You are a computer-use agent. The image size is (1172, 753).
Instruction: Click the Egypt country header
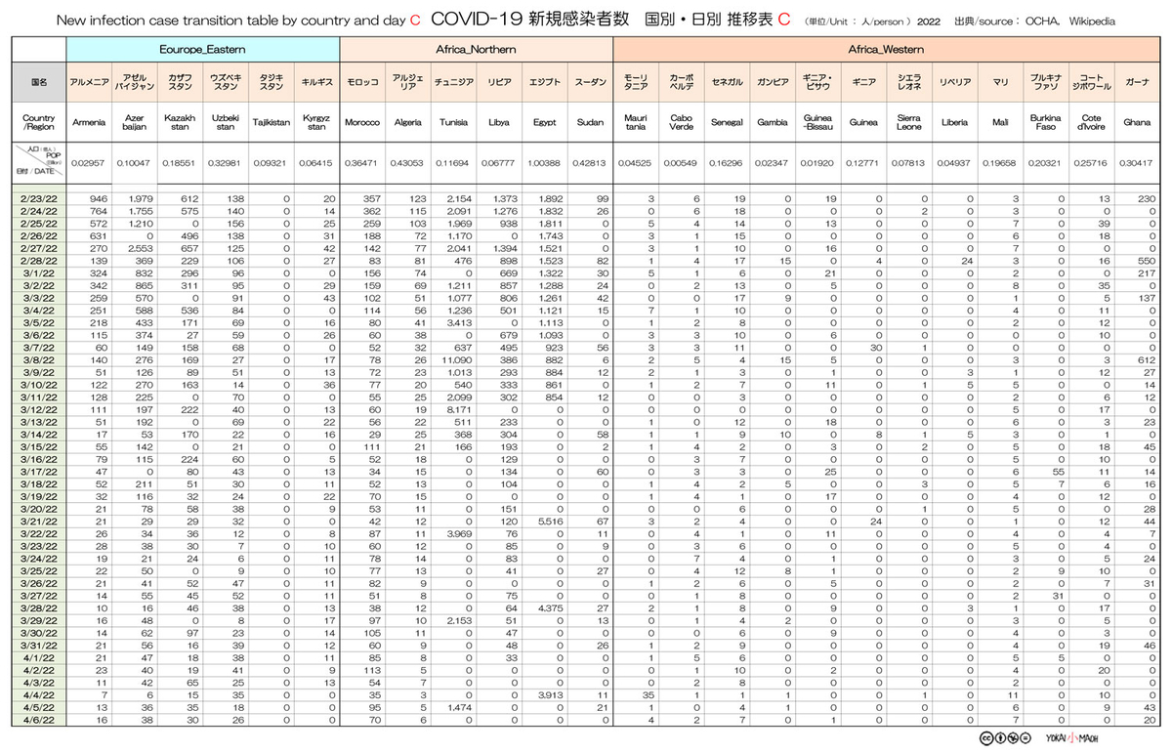(544, 123)
